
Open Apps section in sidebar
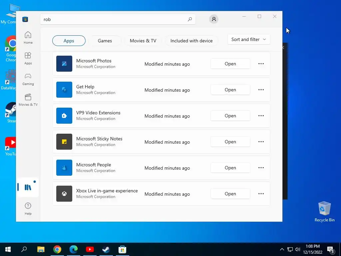tap(28, 58)
